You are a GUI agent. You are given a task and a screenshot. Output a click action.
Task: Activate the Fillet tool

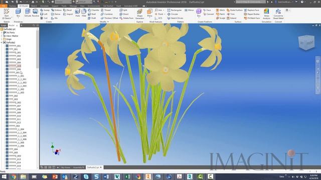(x=84, y=13)
